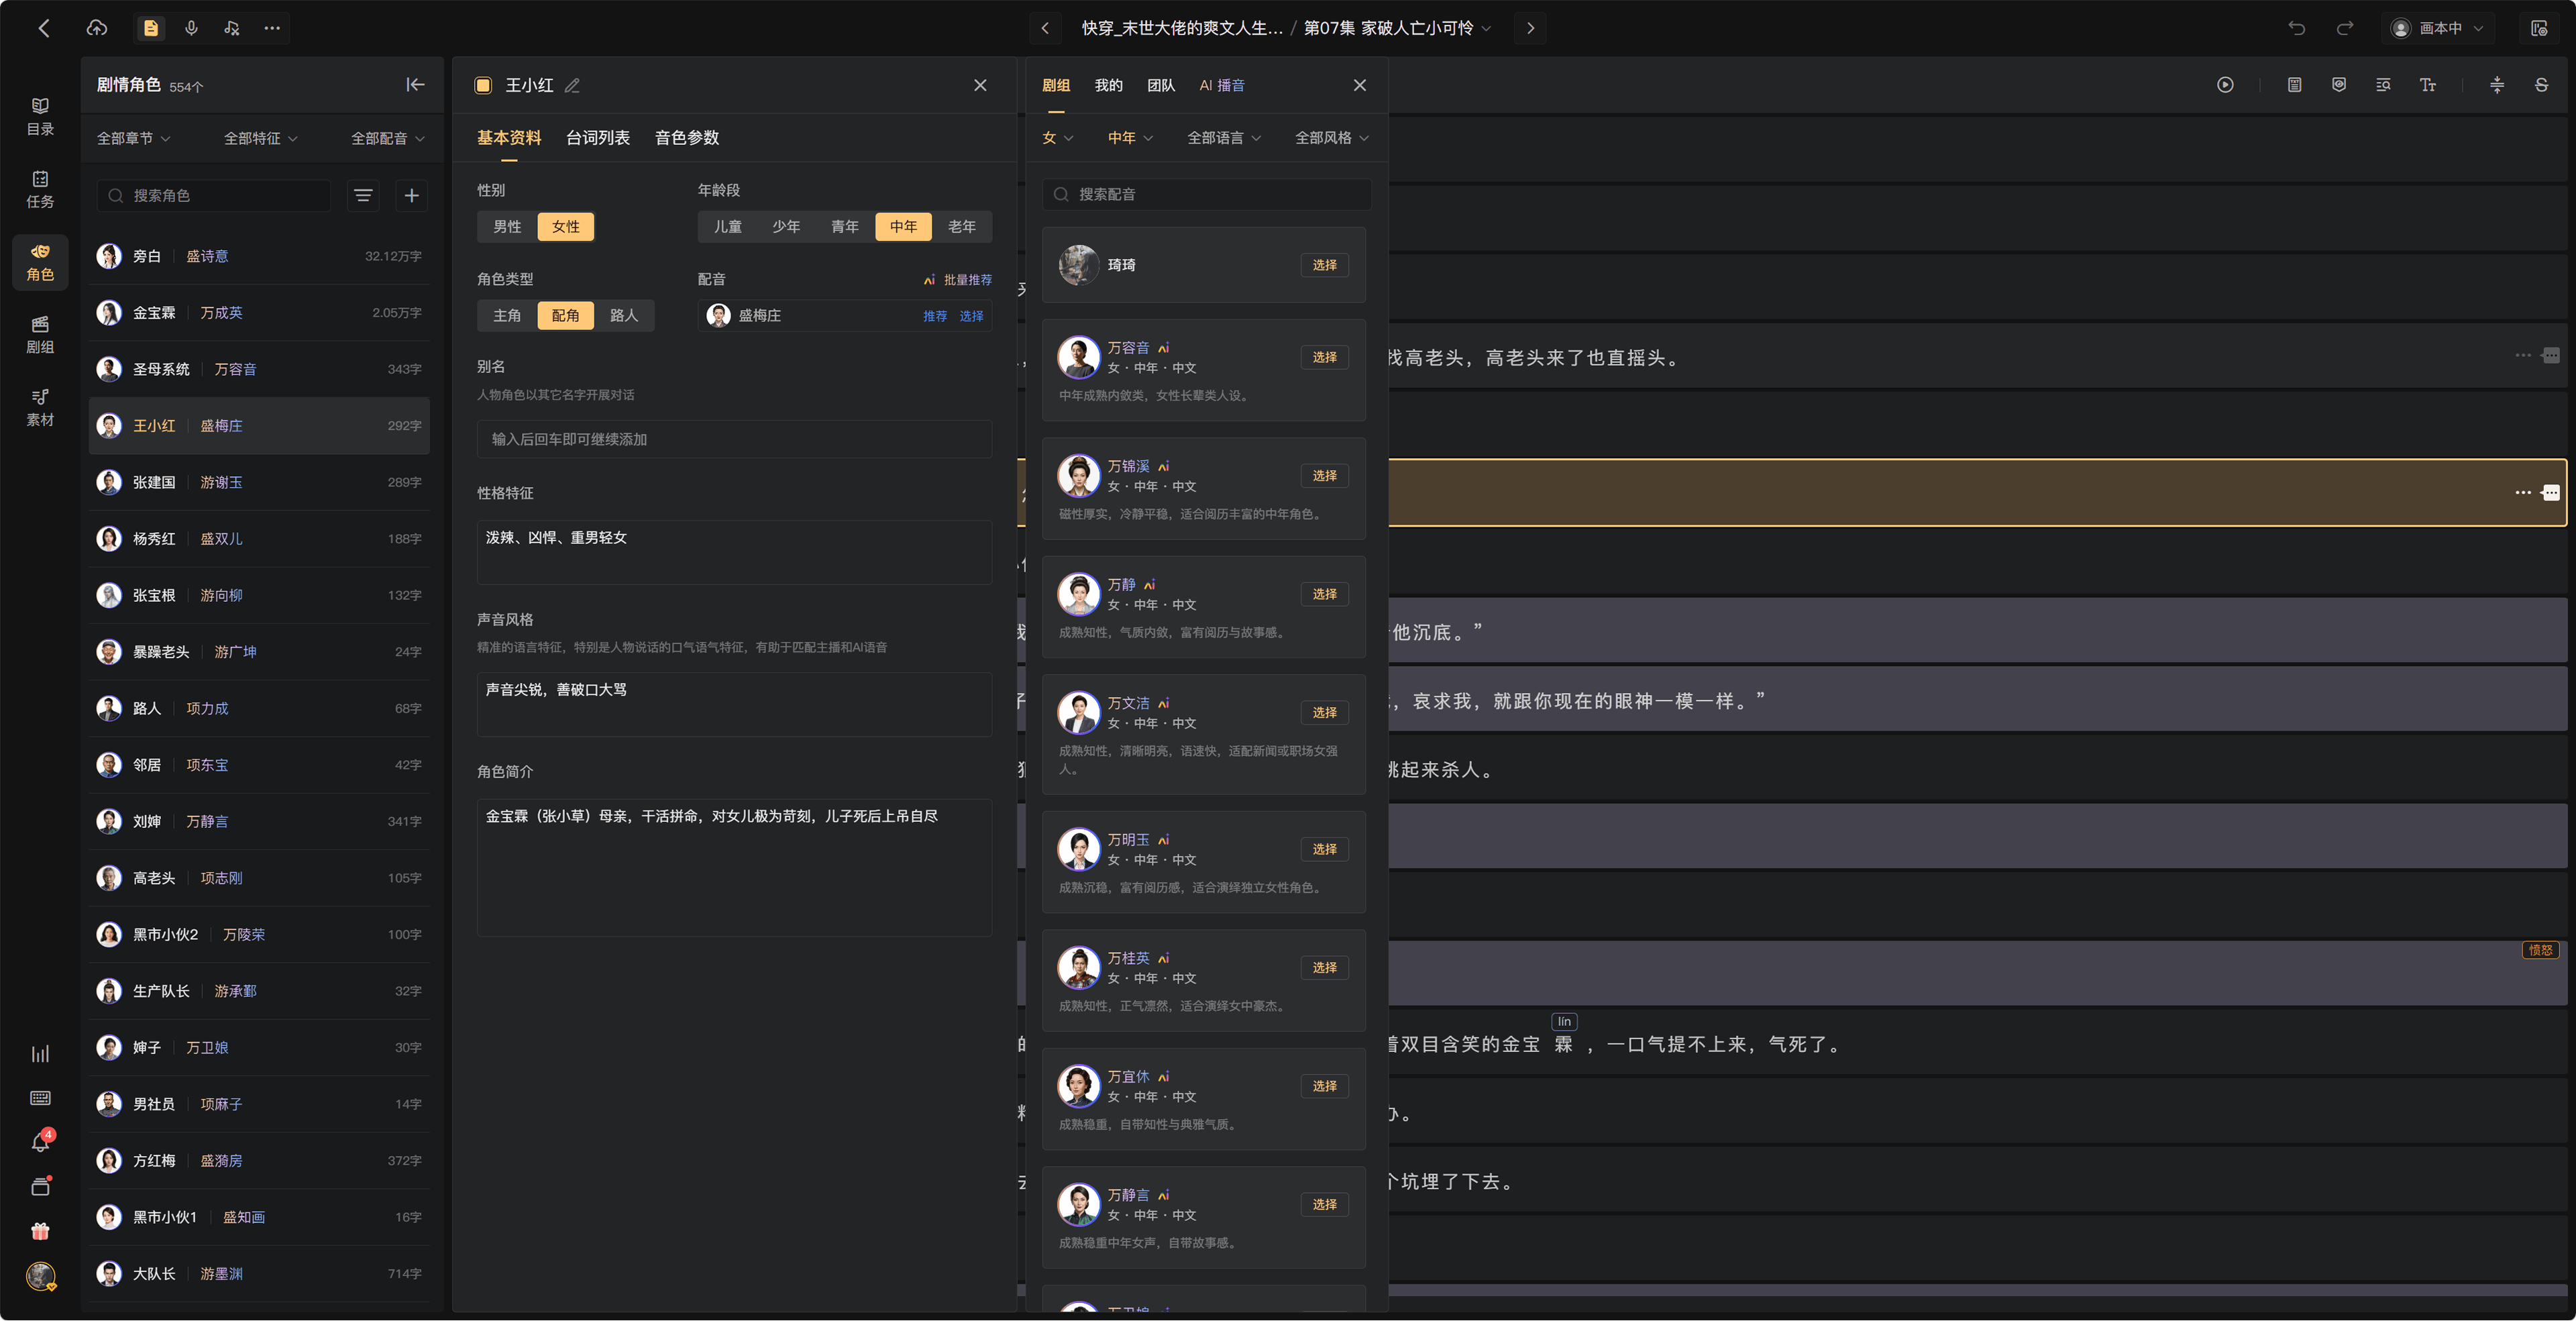Select 男性 gender option

pos(507,227)
